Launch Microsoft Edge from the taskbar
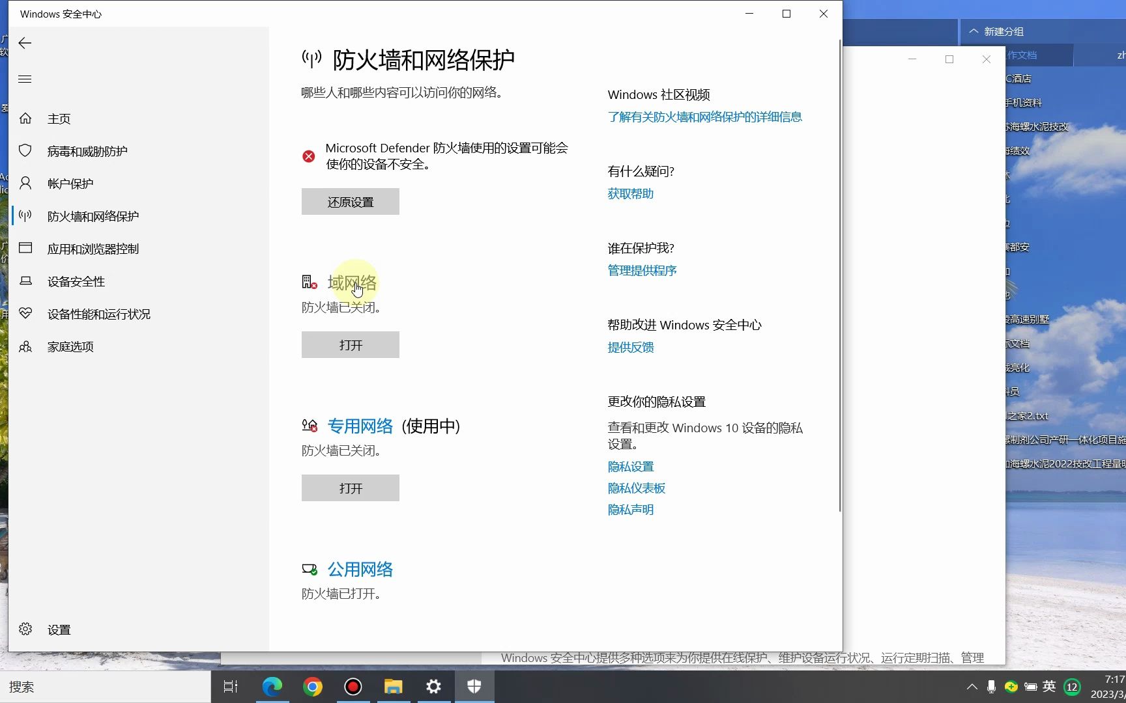Screen dimensions: 1126x703 pos(272,686)
